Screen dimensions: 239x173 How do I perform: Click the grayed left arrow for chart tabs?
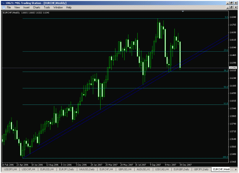pyautogui.click(x=232, y=169)
